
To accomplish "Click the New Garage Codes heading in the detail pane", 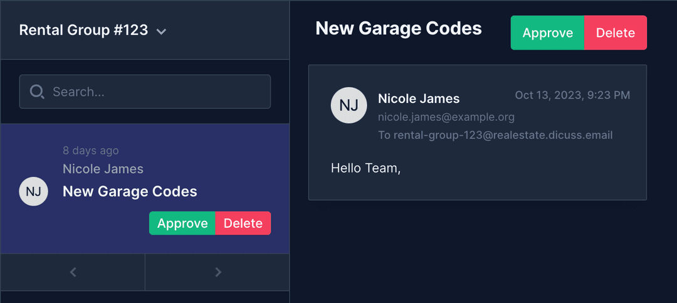I will click(399, 28).
